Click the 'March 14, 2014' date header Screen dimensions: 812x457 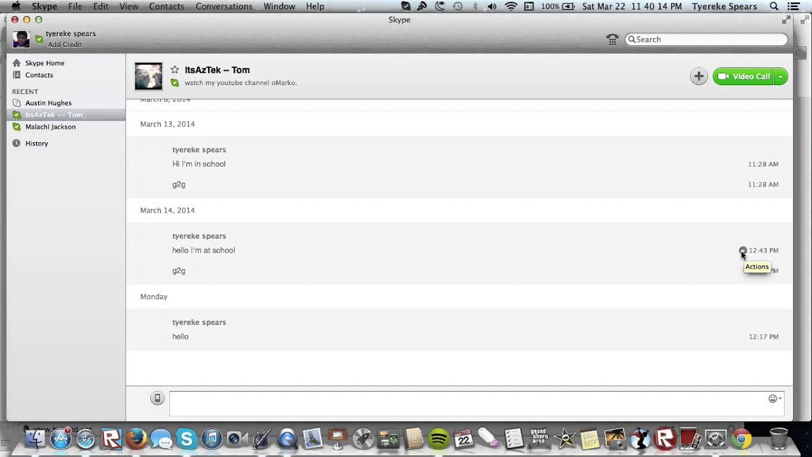coord(167,210)
